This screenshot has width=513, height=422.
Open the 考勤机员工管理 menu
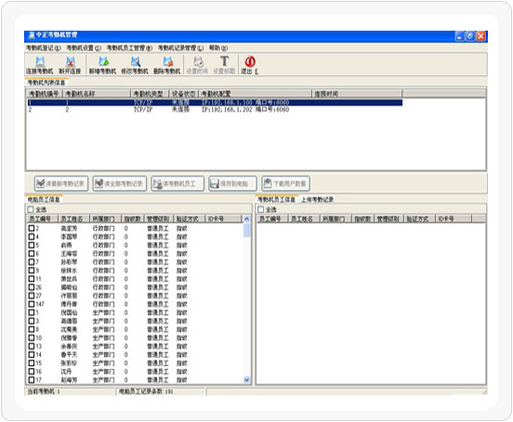pos(129,48)
